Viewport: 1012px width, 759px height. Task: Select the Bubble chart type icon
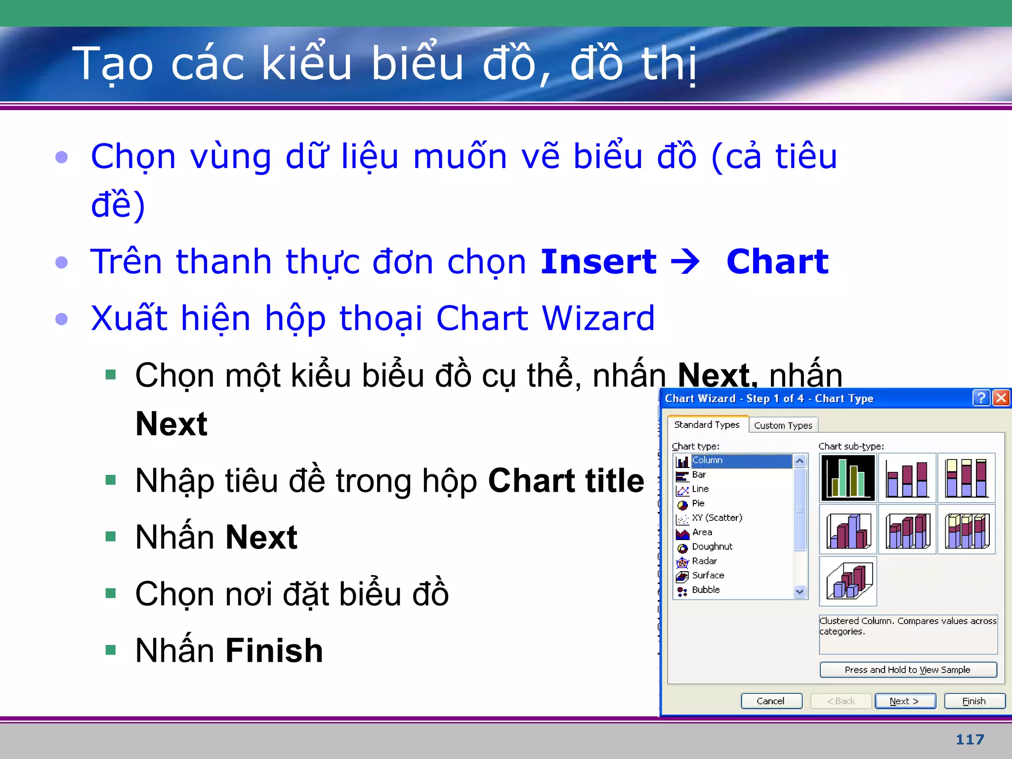tap(682, 591)
